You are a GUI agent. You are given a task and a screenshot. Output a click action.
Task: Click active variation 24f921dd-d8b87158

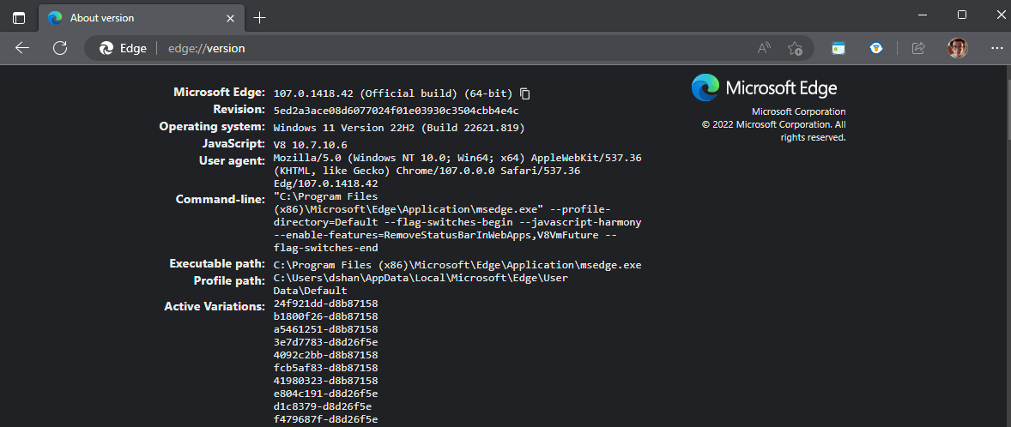pyautogui.click(x=325, y=304)
